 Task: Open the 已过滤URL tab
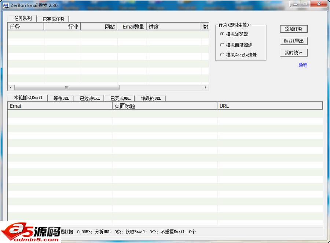(90, 98)
